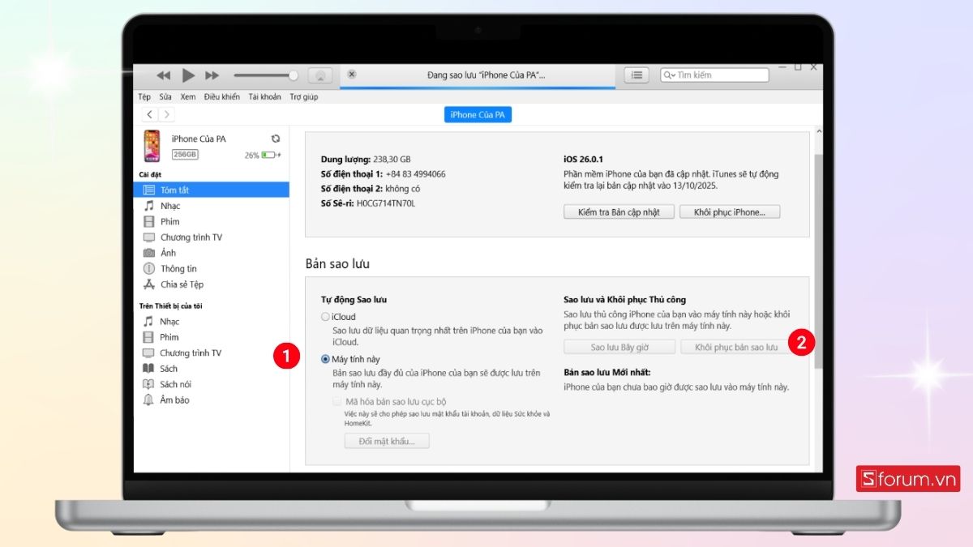Select the Máy tính này radio button
This screenshot has height=547, width=973.
point(325,359)
